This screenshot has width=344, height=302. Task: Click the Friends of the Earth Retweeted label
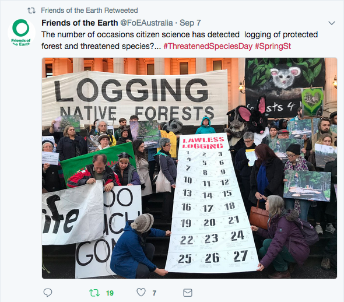coord(89,10)
